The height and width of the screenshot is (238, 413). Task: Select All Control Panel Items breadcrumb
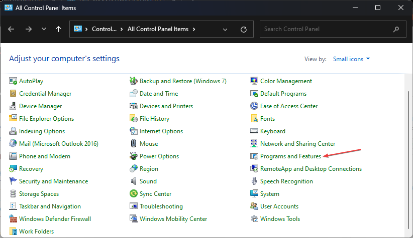[x=158, y=29]
